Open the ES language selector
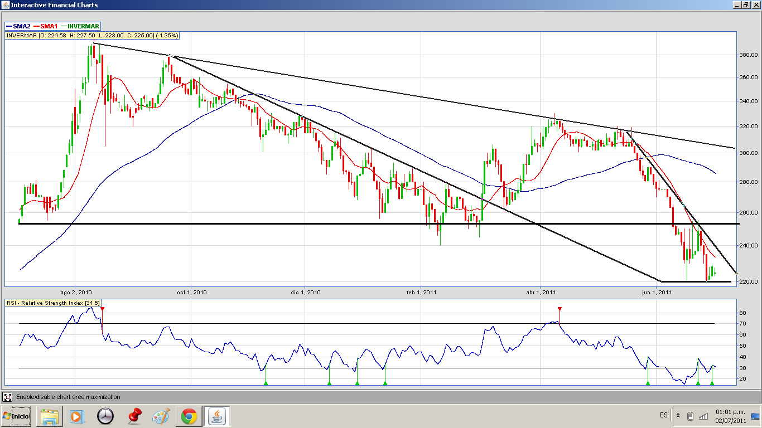 point(663,416)
